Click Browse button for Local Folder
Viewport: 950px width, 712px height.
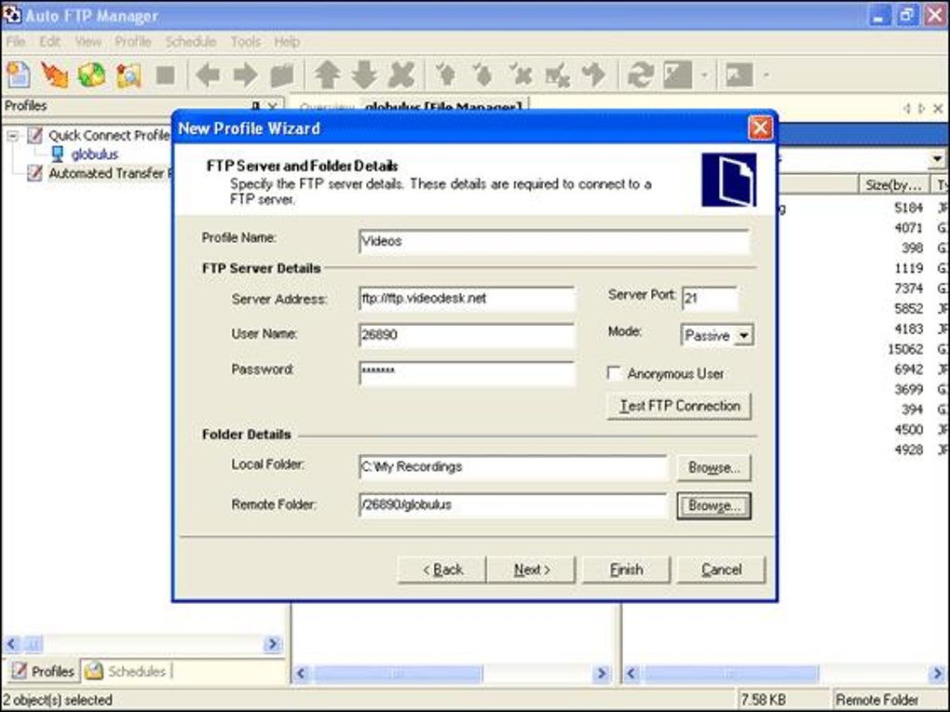[x=713, y=467]
